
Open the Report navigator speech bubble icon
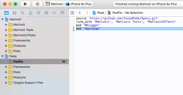coord(62,13)
